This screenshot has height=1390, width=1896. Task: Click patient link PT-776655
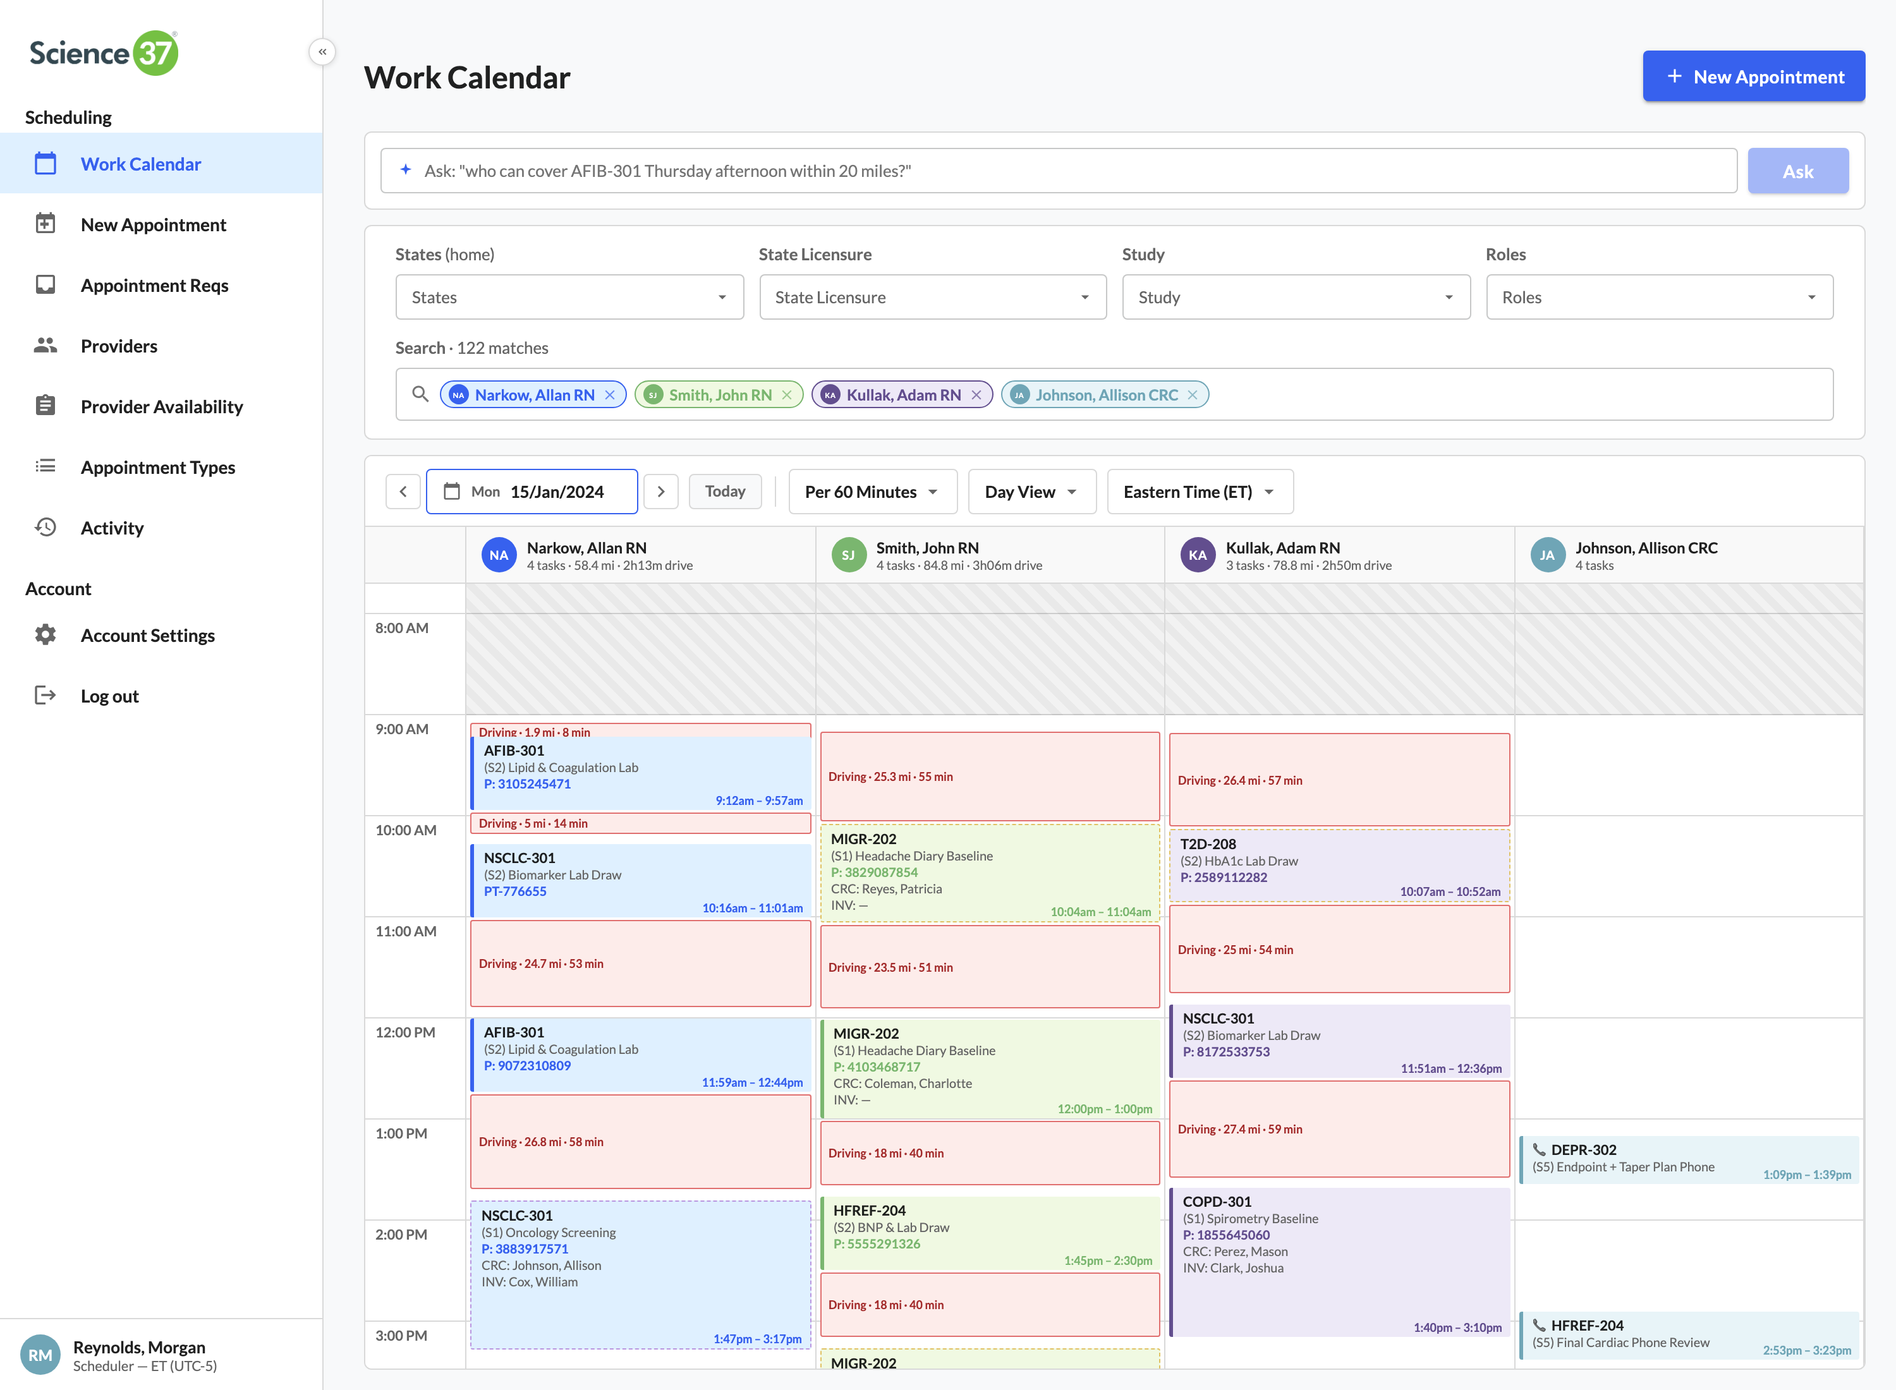pos(515,891)
